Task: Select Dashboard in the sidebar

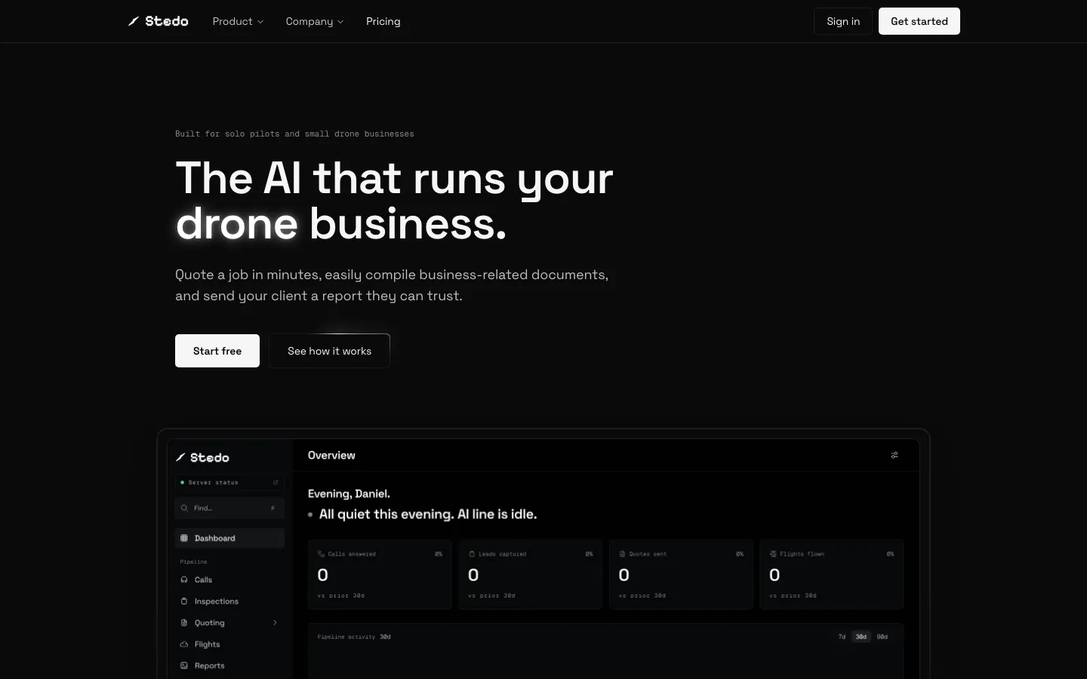Action: pyautogui.click(x=229, y=538)
